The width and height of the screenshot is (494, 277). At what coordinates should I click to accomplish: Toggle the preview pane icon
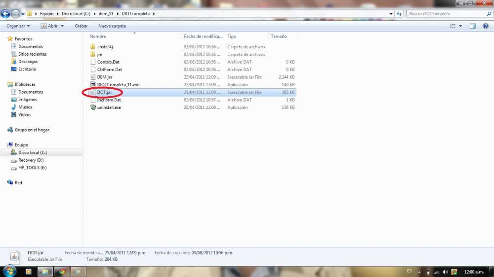[x=473, y=26]
